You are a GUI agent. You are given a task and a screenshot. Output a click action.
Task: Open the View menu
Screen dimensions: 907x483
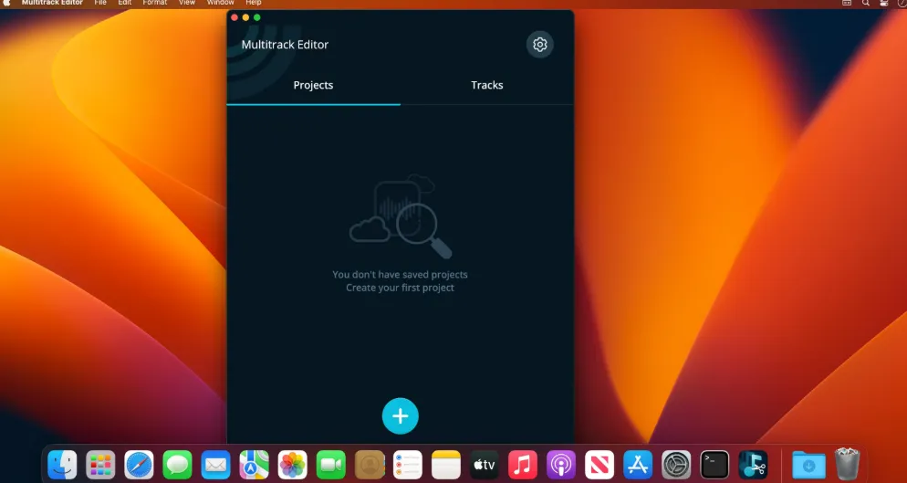(x=187, y=3)
